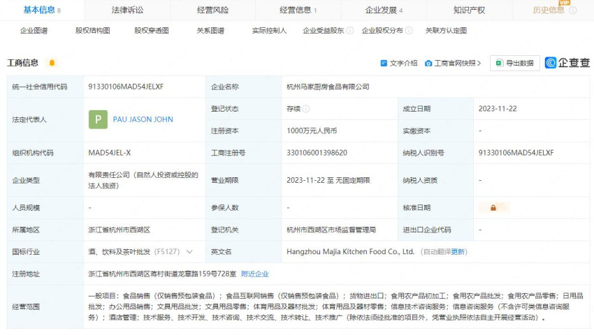Click the info icon next to 企业股权分布

[408, 31]
